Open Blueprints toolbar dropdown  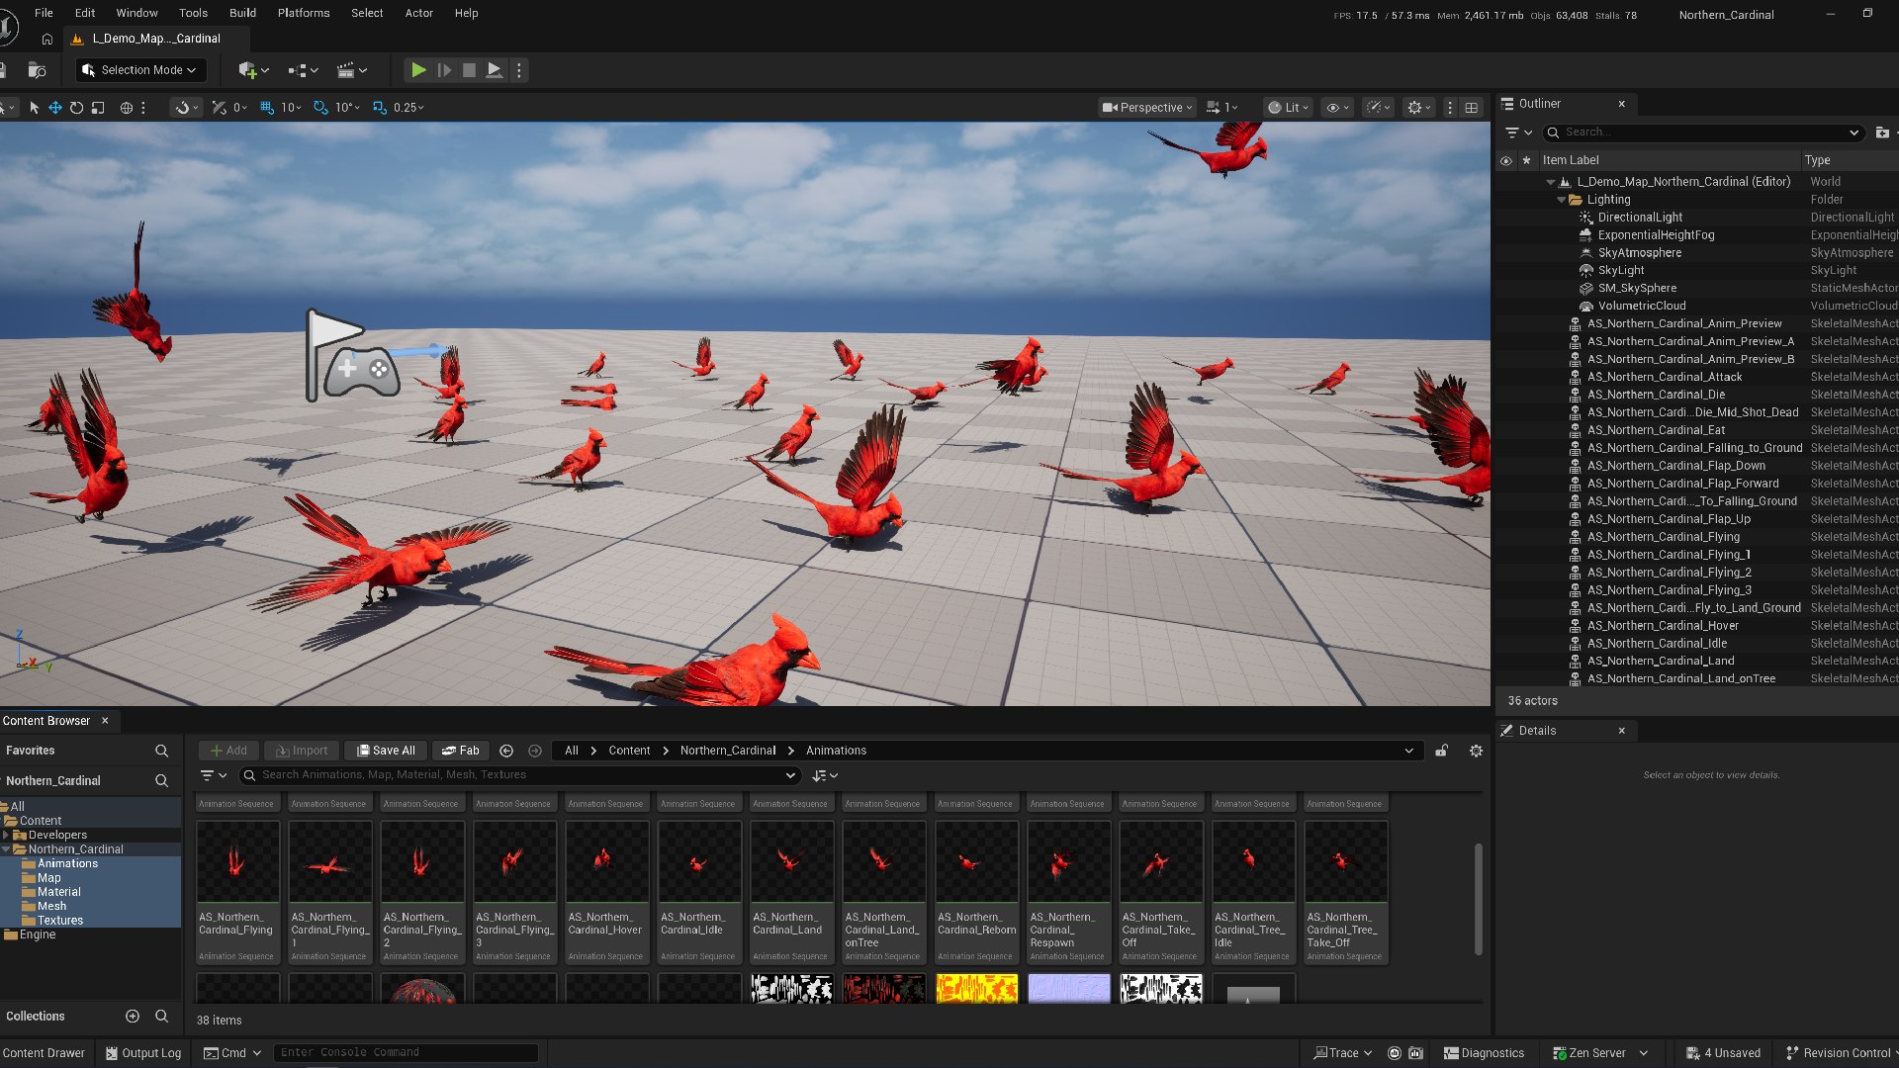point(303,70)
